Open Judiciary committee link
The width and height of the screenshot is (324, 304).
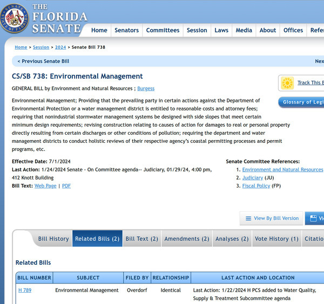pos(253,178)
